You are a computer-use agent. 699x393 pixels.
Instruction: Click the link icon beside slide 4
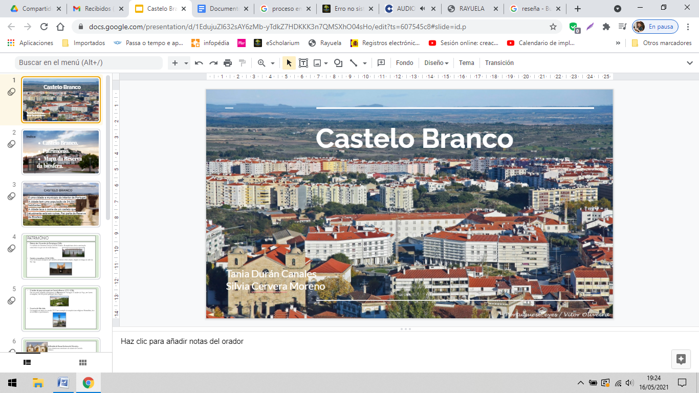click(11, 249)
